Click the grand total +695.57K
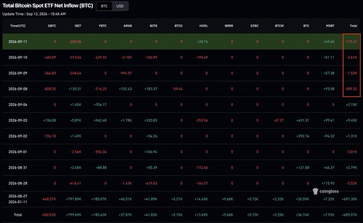 (350, 214)
